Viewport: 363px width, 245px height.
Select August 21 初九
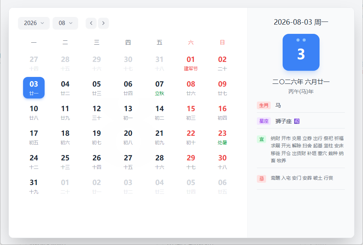point(160,137)
